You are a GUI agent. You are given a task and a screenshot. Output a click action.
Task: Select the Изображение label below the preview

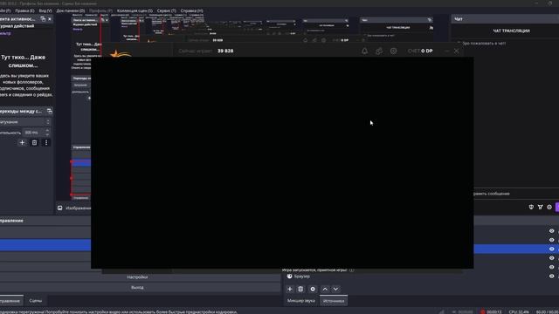78,208
